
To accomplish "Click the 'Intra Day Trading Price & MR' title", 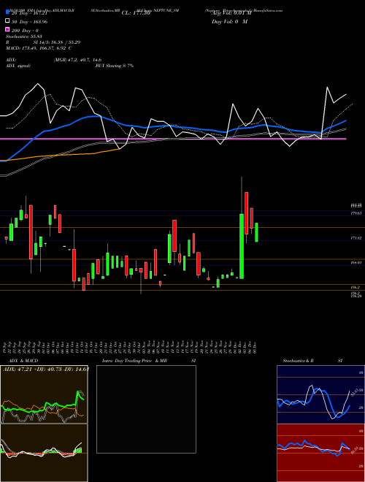I will pos(134,361).
